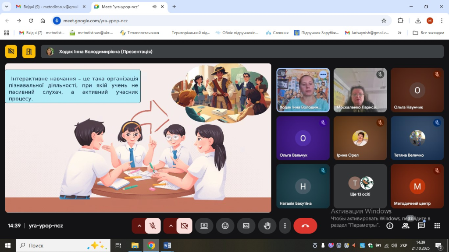The width and height of the screenshot is (449, 252).
Task: Start presenting your screen
Action: [204, 226]
